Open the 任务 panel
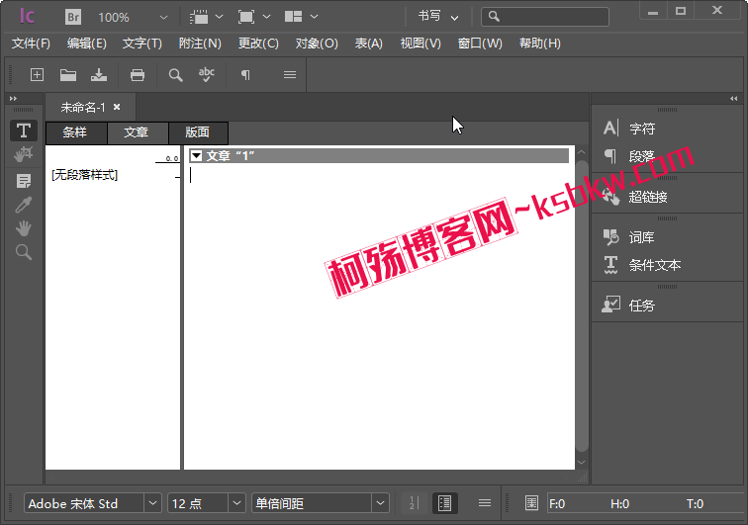Image resolution: width=748 pixels, height=525 pixels. point(628,306)
